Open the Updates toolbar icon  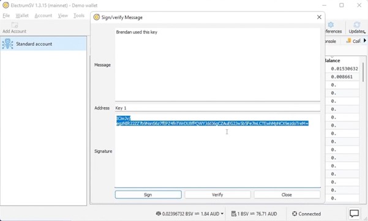[x=357, y=24]
